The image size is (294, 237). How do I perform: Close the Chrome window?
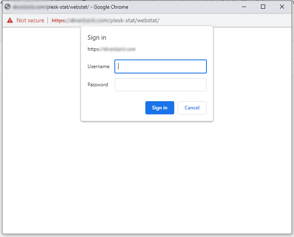pos(282,7)
